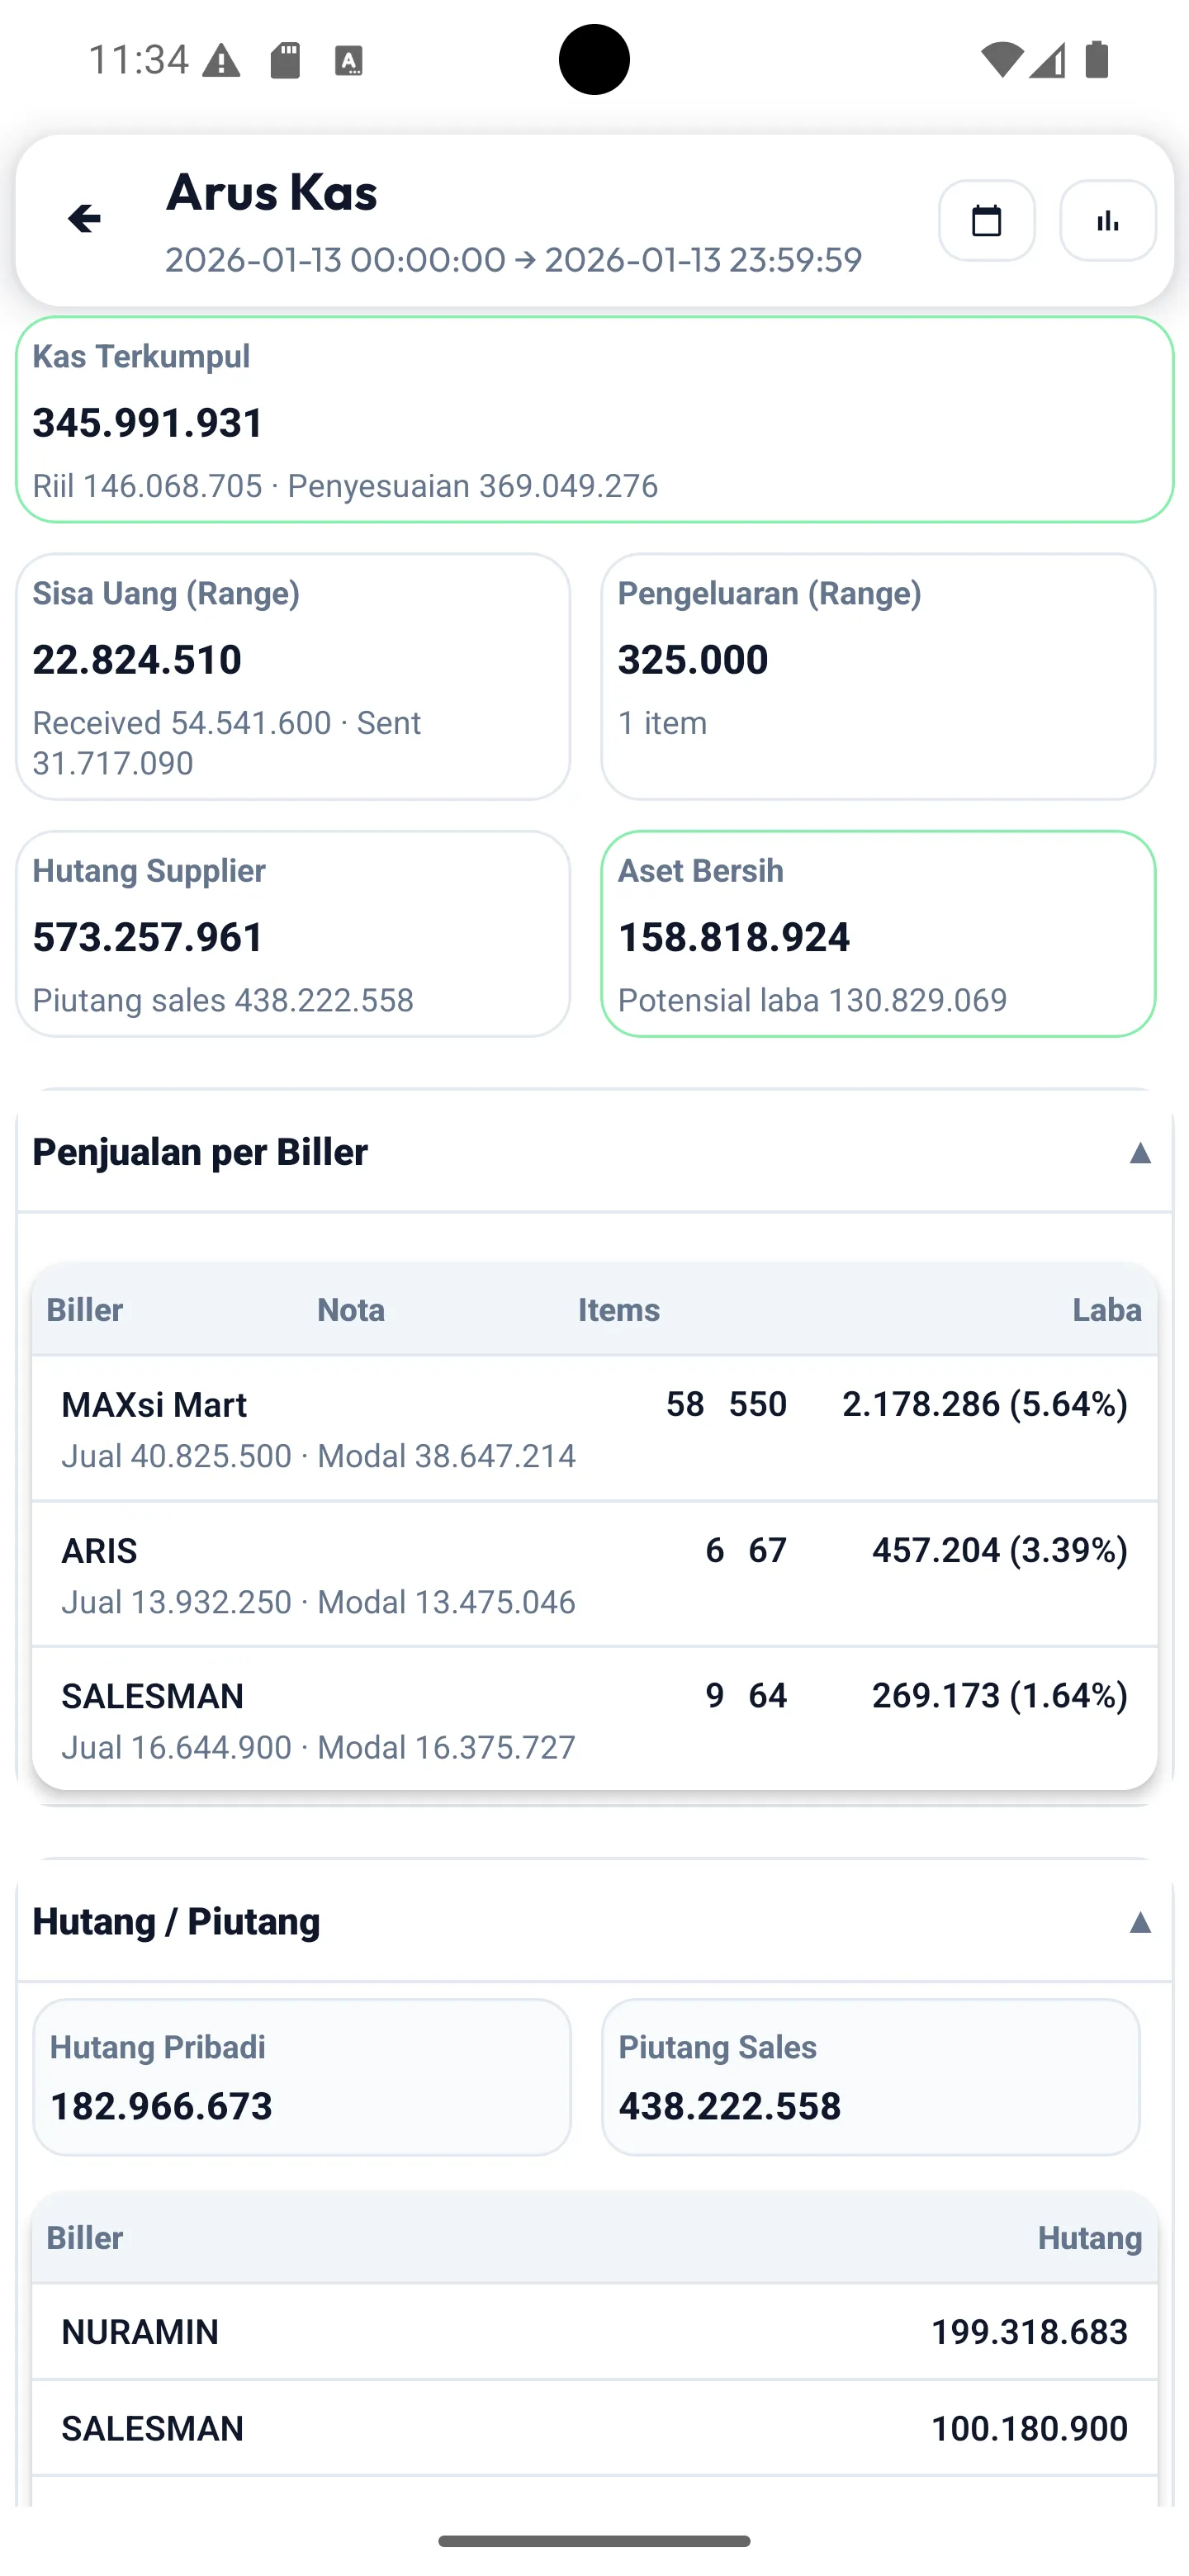1189x2576 pixels.
Task: Tap the Nota column header
Action: coord(351,1310)
